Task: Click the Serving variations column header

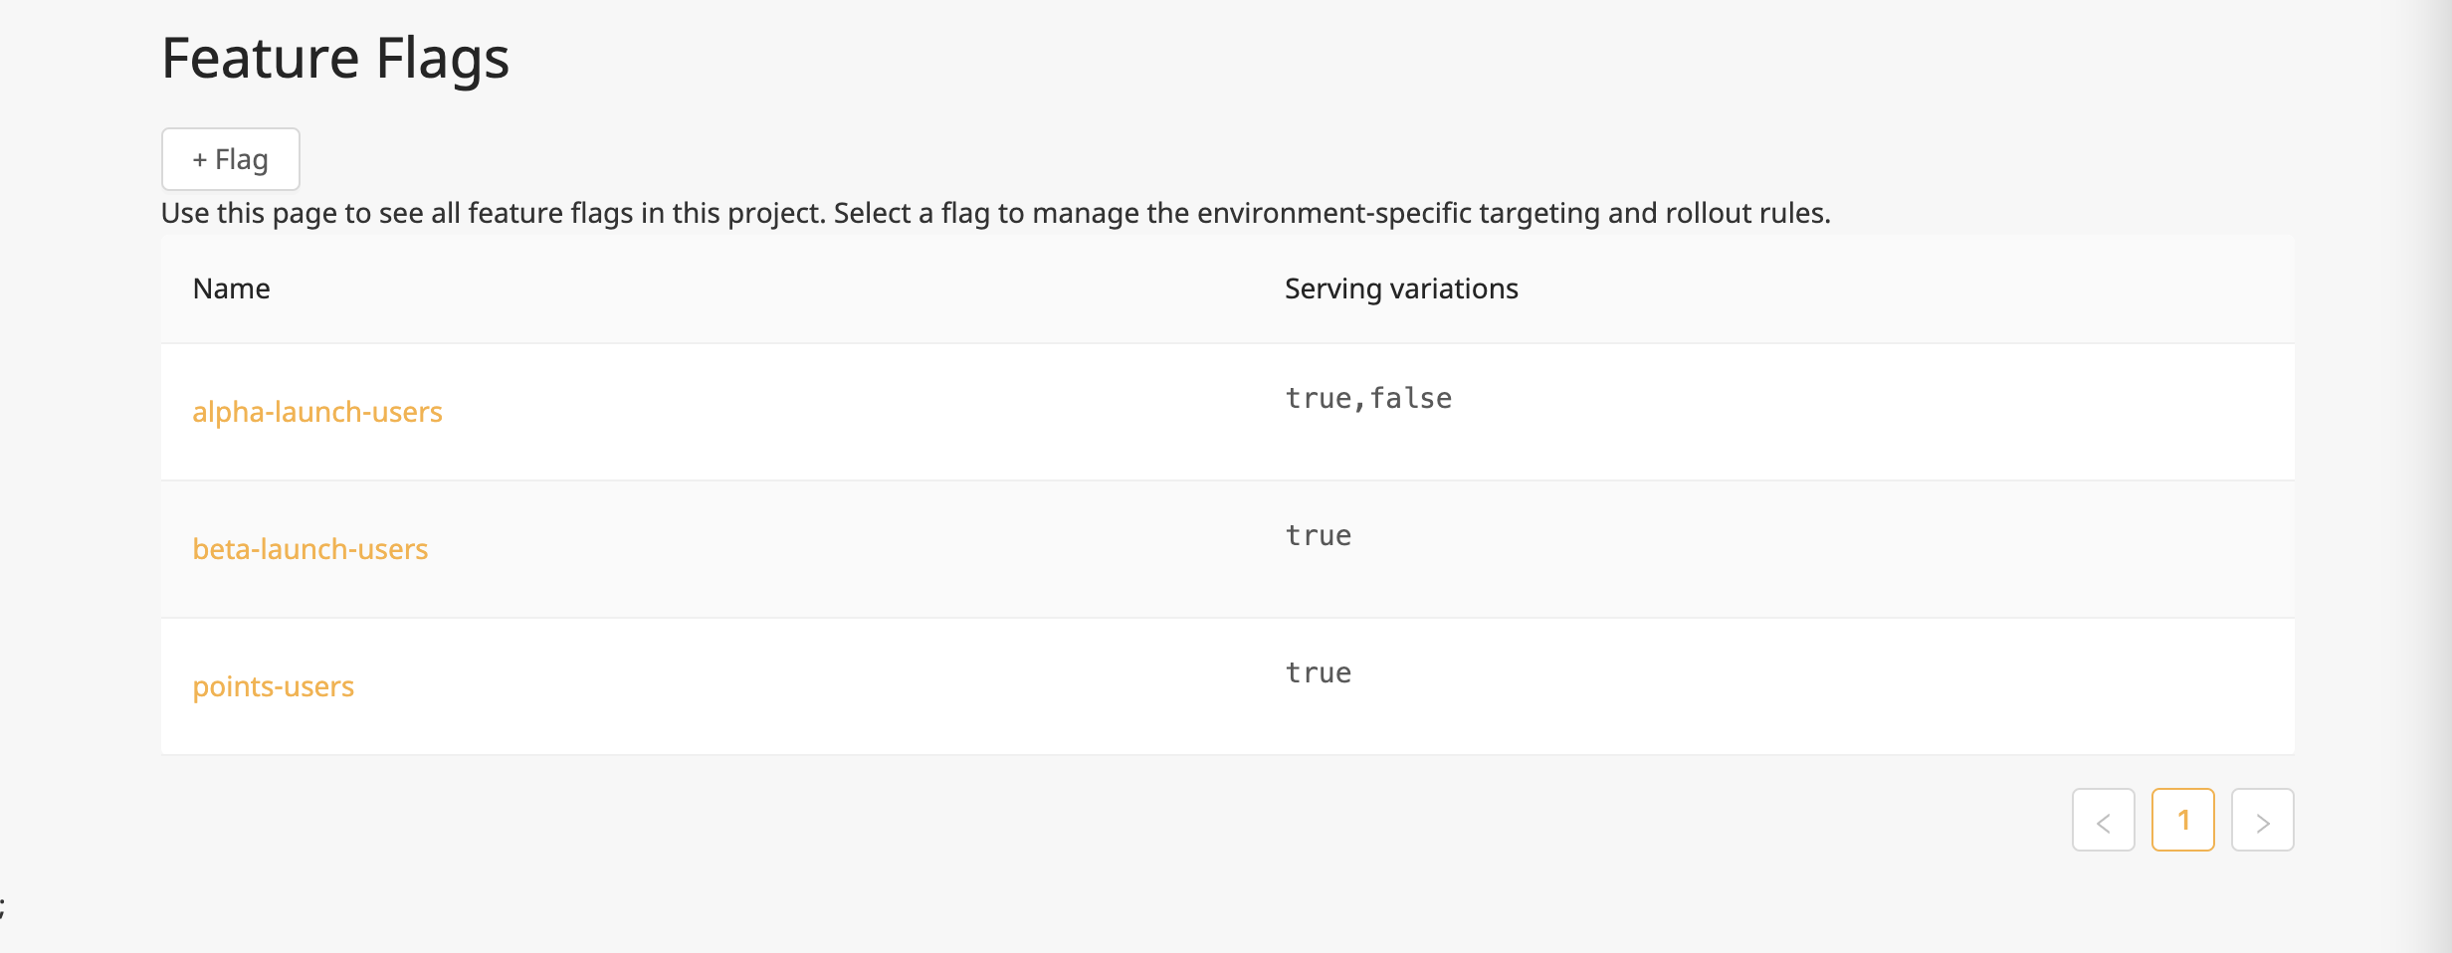Action: (x=1400, y=288)
